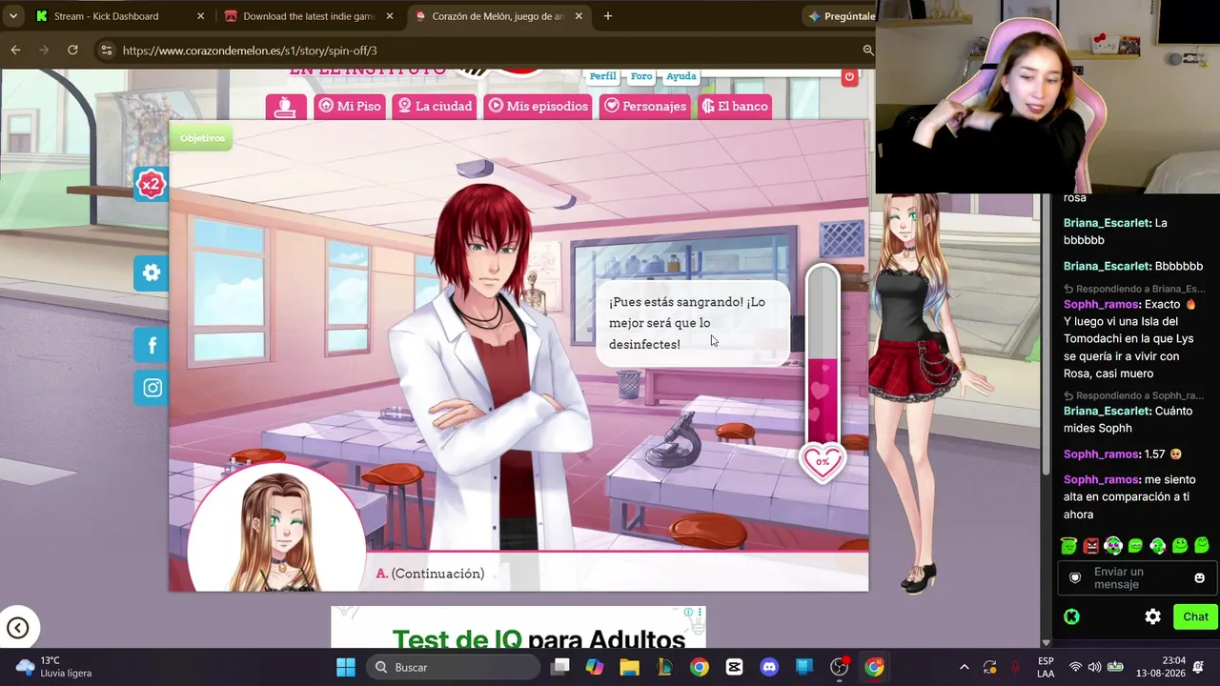Show hidden system tray icons
1220x686 pixels.
click(964, 667)
